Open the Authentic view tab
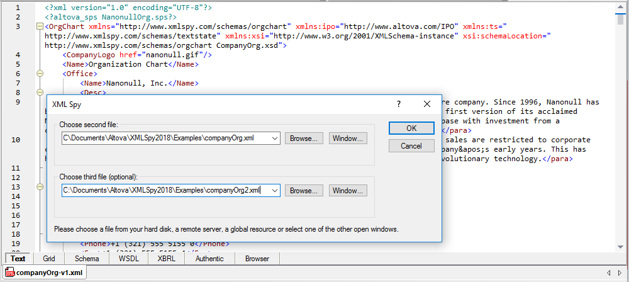Image resolution: width=629 pixels, height=282 pixels. (x=209, y=259)
